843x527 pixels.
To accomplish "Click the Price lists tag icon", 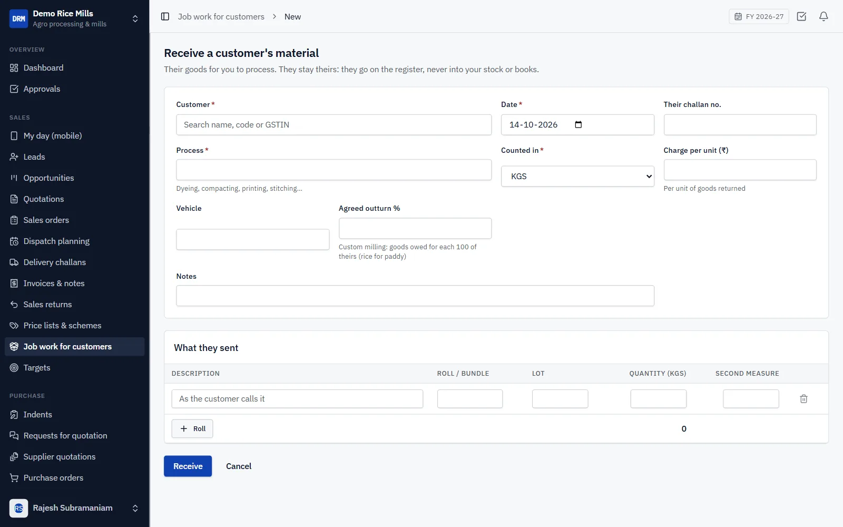I will pos(14,326).
